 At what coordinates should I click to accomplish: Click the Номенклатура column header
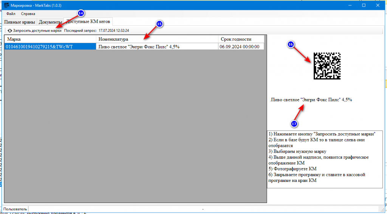click(157, 39)
